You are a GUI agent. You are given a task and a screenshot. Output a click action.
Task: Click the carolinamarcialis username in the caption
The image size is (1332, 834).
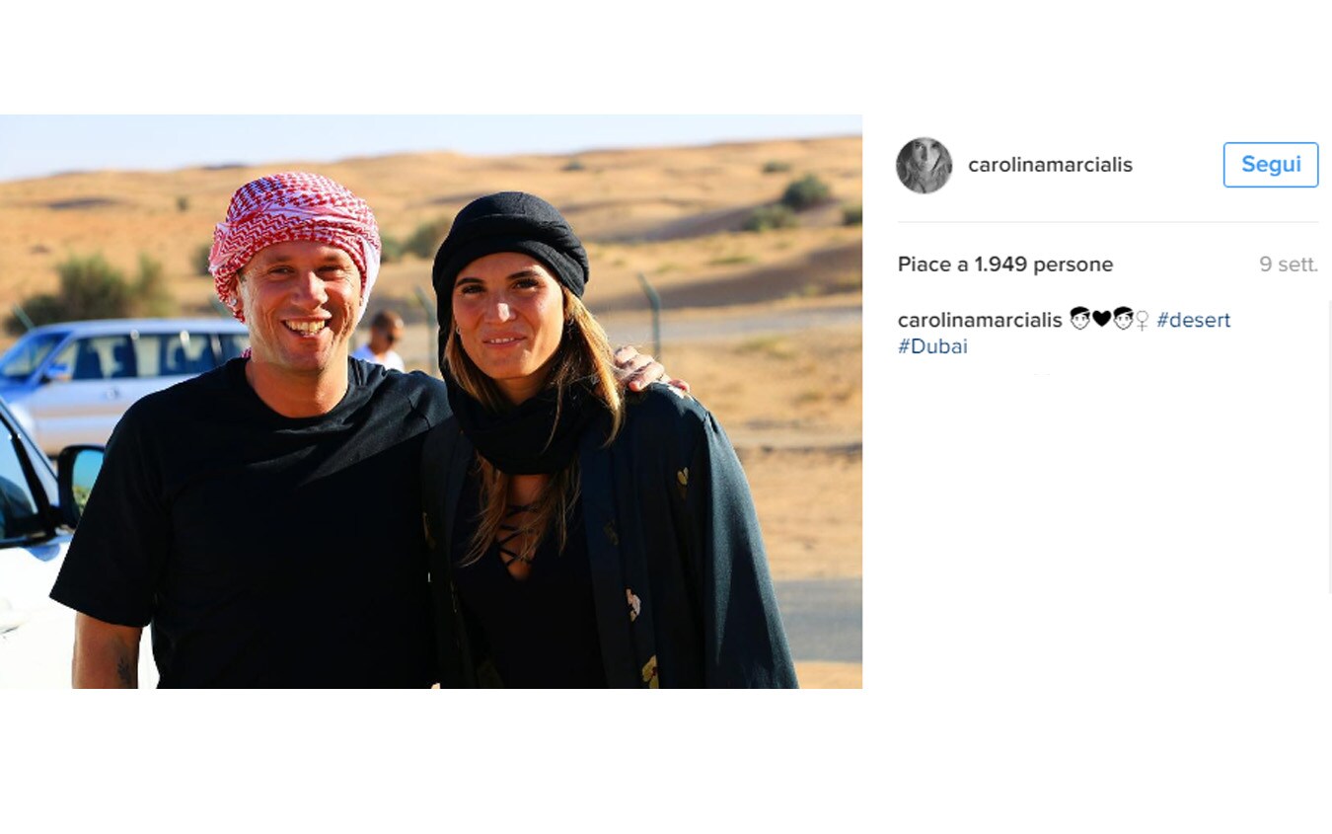coord(980,320)
